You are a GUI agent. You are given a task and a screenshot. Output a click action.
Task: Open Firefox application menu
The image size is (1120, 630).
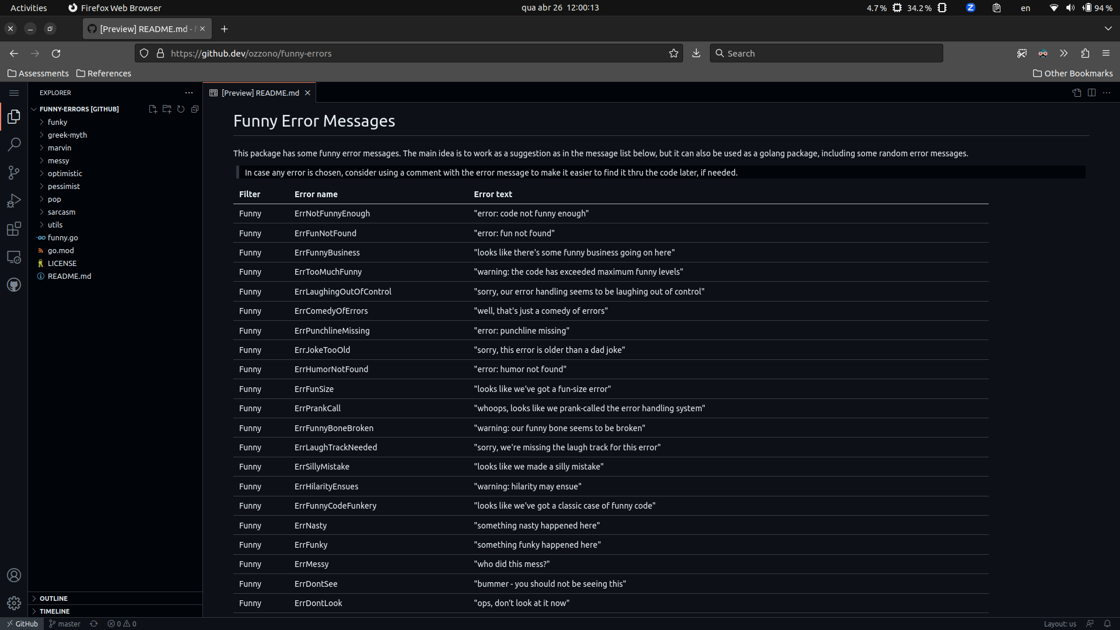tap(1106, 53)
